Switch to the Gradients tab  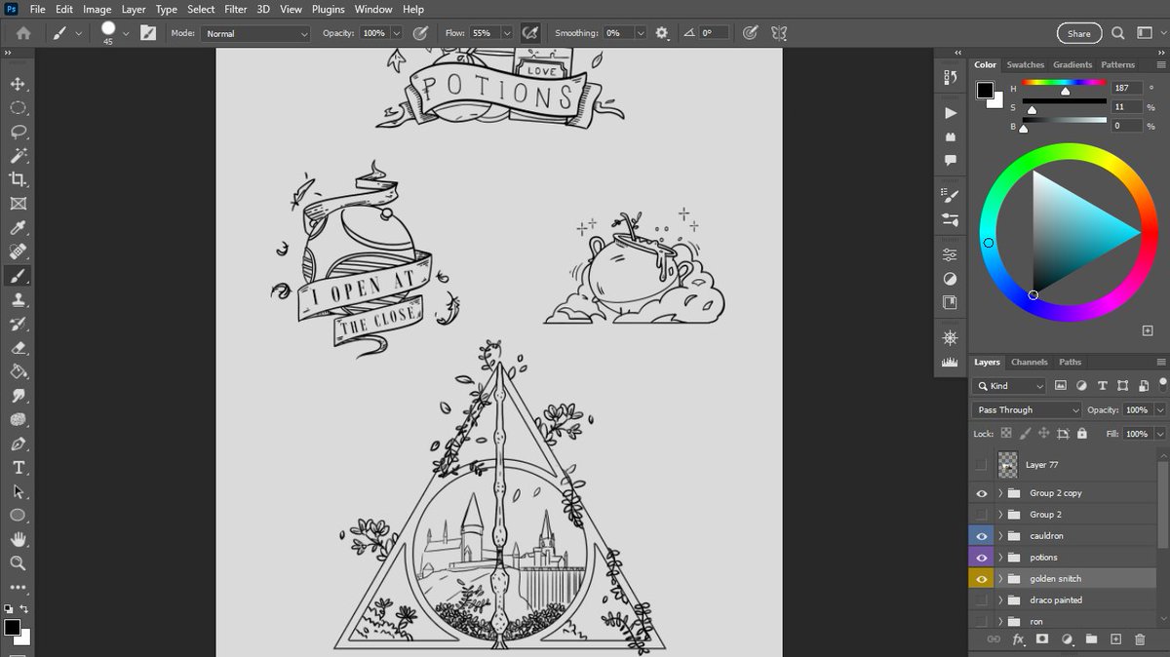click(1072, 64)
